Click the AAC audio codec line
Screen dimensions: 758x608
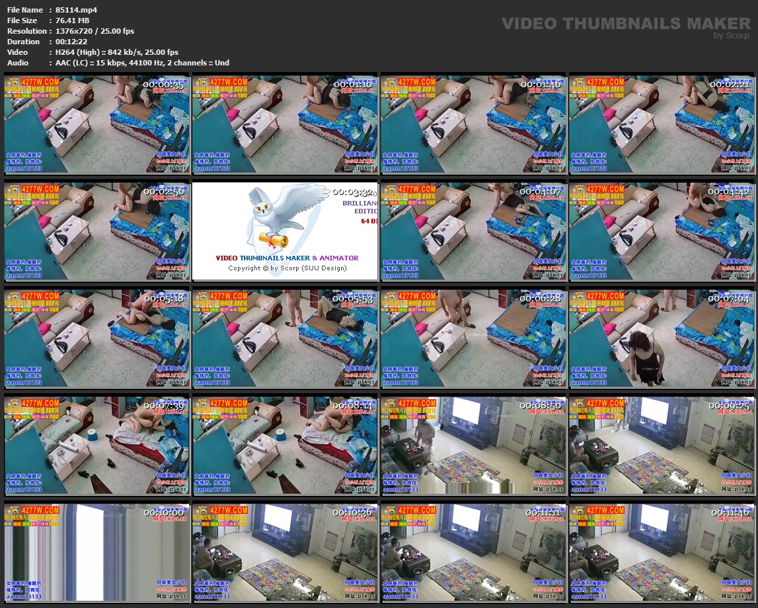[142, 63]
